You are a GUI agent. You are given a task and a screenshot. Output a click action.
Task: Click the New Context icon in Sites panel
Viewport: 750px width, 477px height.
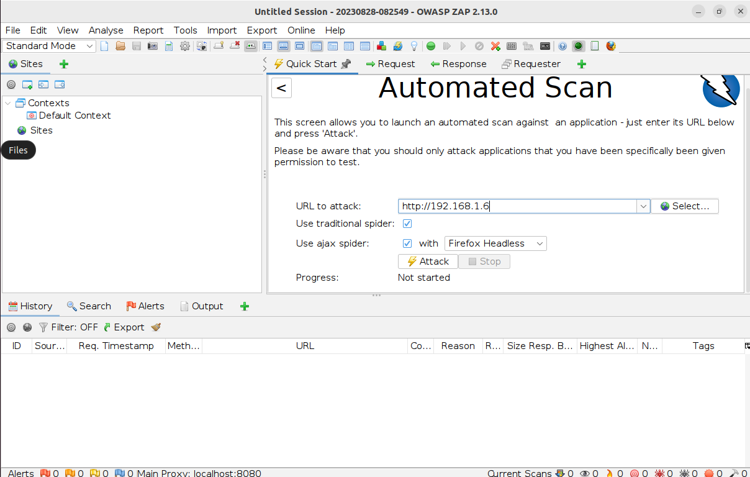click(27, 84)
